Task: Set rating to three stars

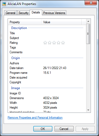Action: click(x=54, y=43)
